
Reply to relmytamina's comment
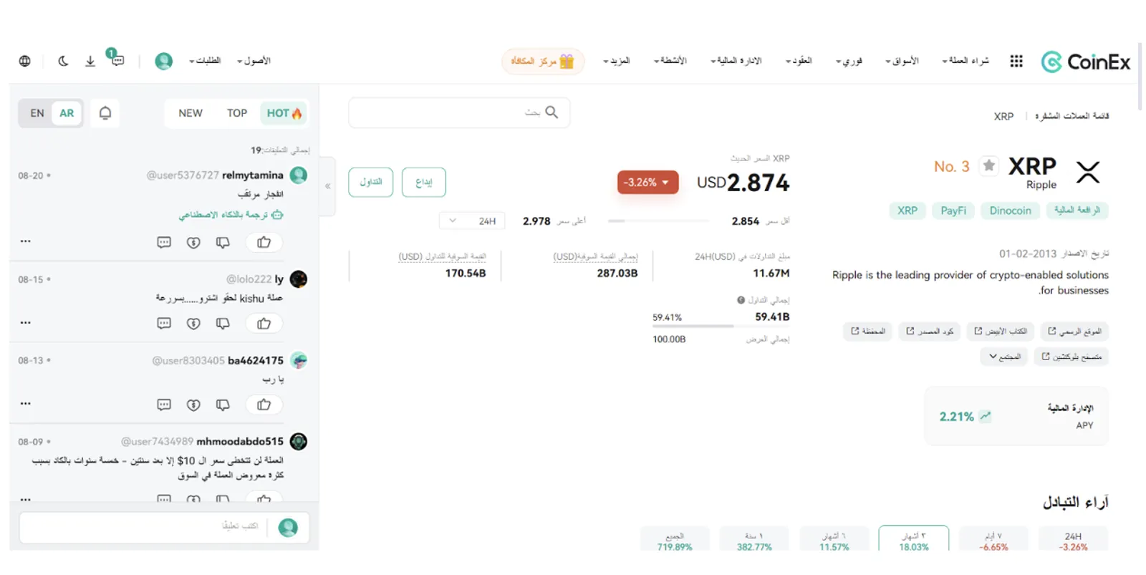point(164,243)
